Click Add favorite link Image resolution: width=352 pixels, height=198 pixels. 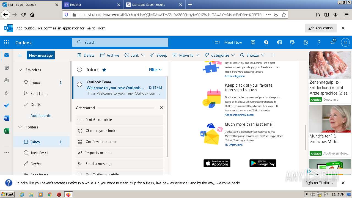[x=41, y=116]
